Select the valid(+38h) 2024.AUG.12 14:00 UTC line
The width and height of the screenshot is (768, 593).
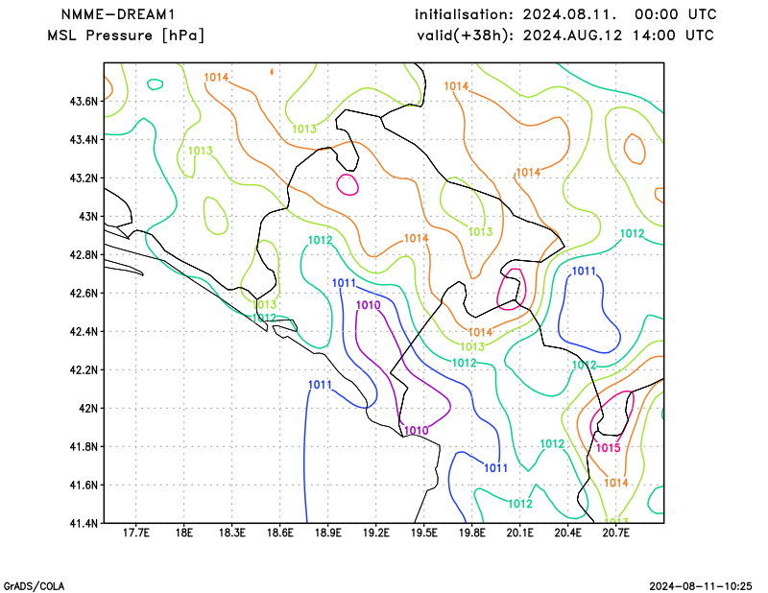(x=565, y=36)
